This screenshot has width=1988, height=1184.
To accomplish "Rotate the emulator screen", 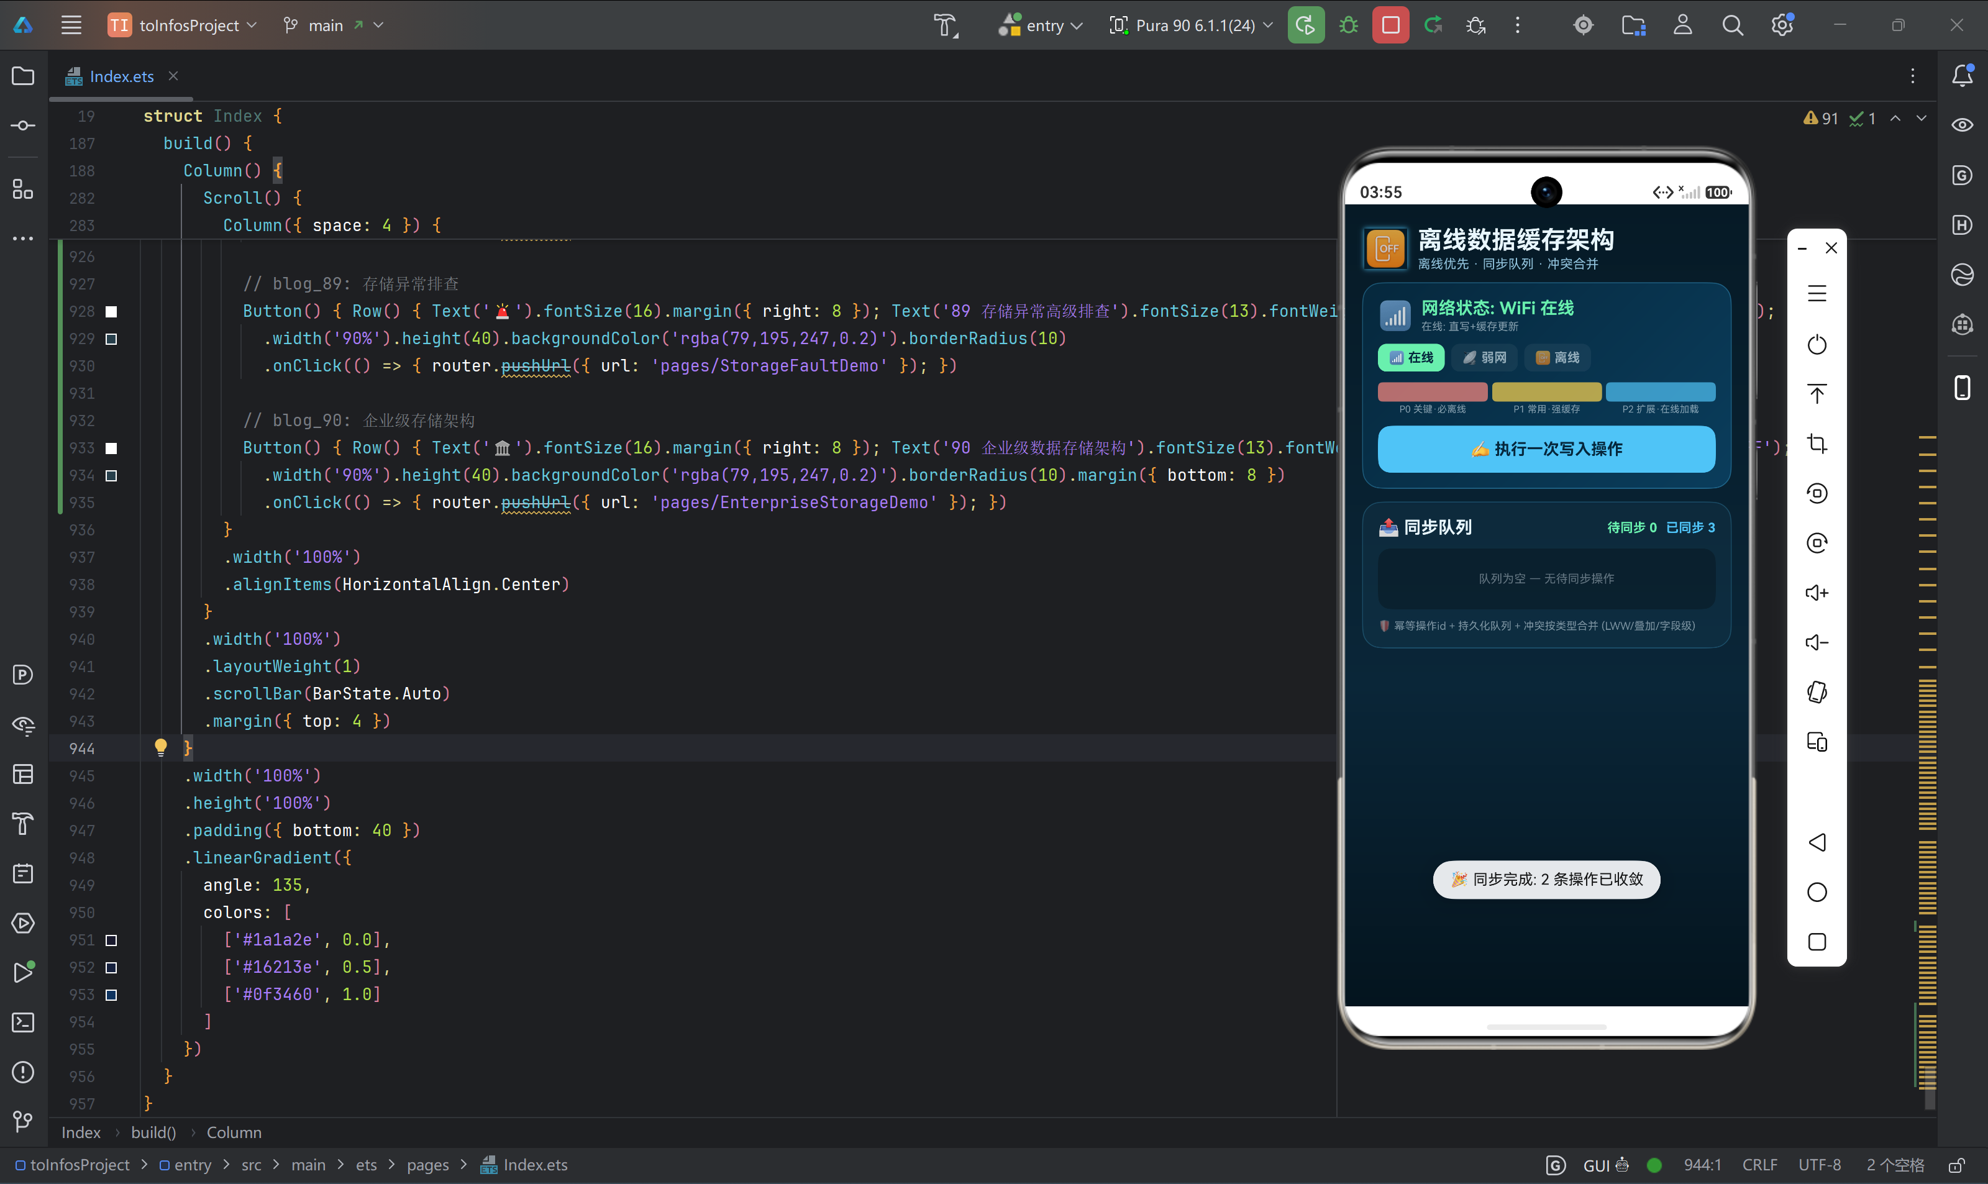I will [x=1817, y=692].
